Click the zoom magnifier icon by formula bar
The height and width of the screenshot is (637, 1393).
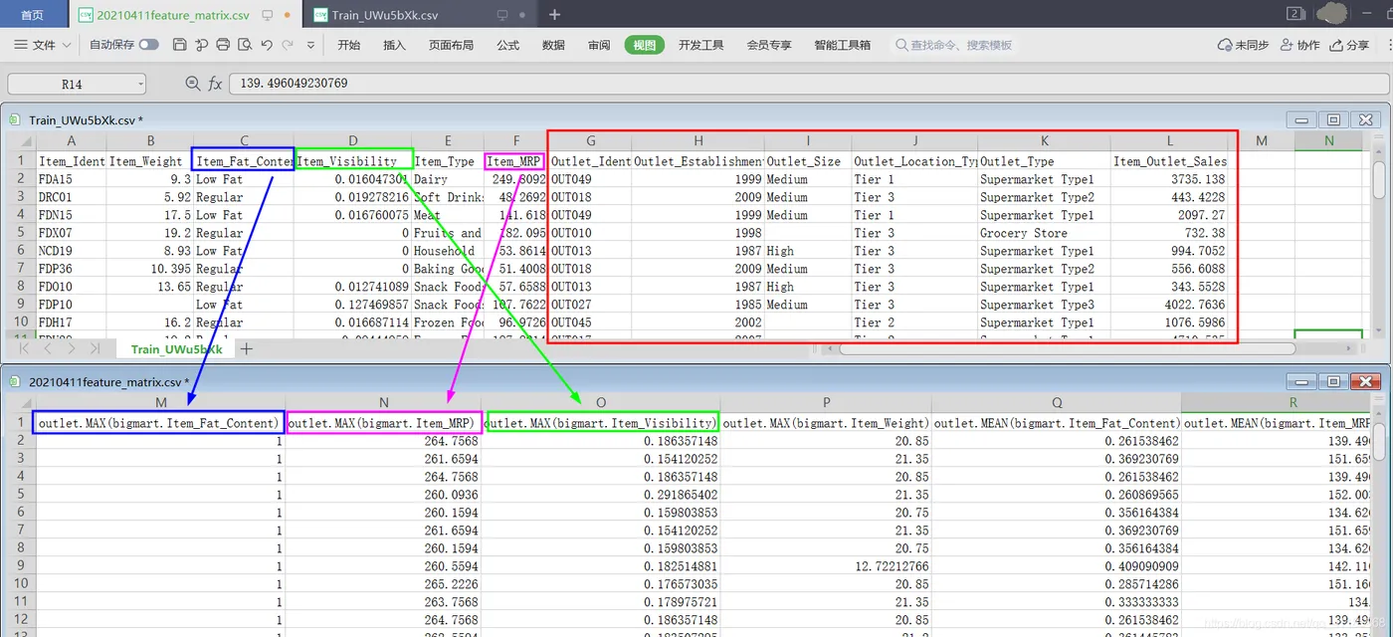(192, 85)
